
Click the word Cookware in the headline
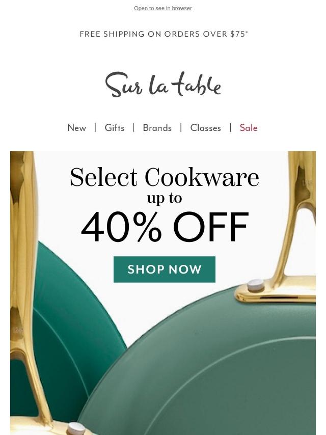tap(202, 177)
